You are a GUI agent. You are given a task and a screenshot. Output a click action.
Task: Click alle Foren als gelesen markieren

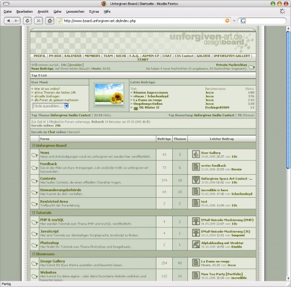pyautogui.click(x=56, y=100)
